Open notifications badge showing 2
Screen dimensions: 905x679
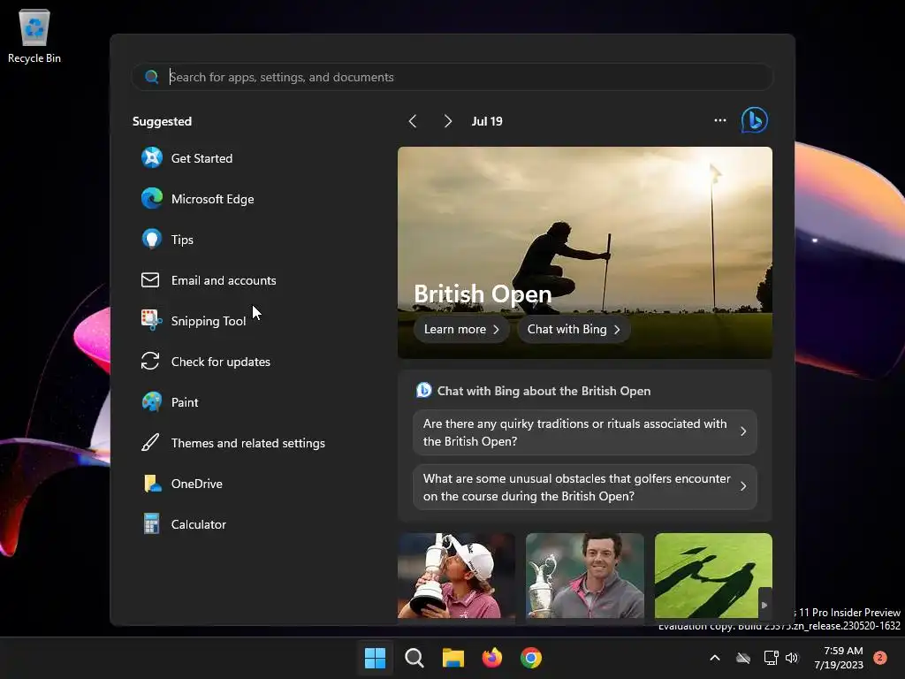point(879,658)
